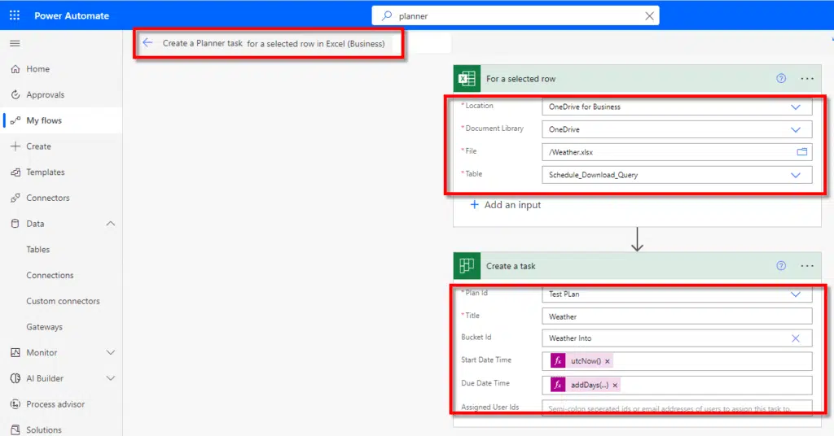Collapse the Data section in sidebar
The width and height of the screenshot is (834, 436).
pos(111,224)
